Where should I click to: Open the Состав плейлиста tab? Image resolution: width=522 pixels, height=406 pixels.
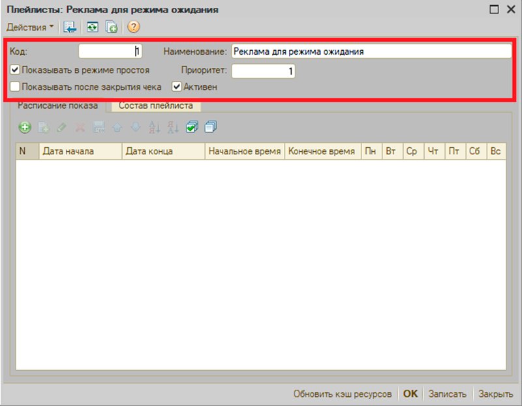pyautogui.click(x=156, y=106)
